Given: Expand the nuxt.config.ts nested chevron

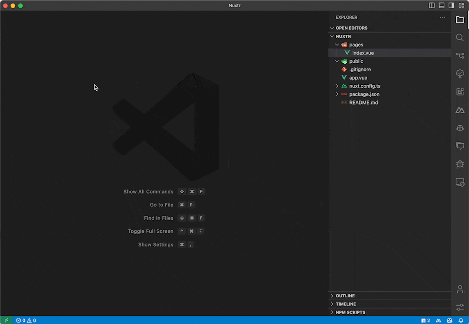Looking at the screenshot, I should (x=337, y=86).
